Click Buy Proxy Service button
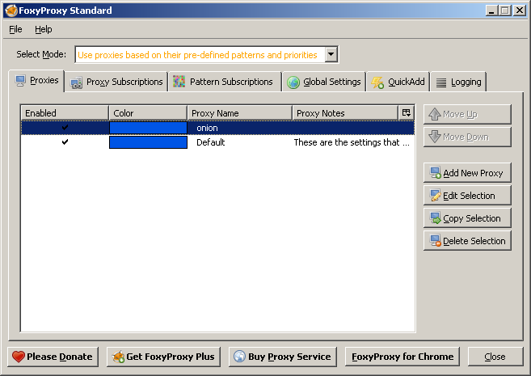The width and height of the screenshot is (531, 376). (x=283, y=357)
